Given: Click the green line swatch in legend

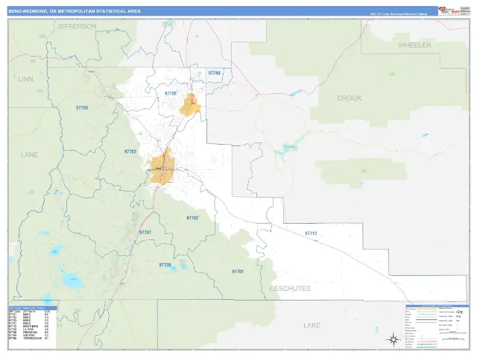Looking at the screenshot, I should (x=426, y=347).
